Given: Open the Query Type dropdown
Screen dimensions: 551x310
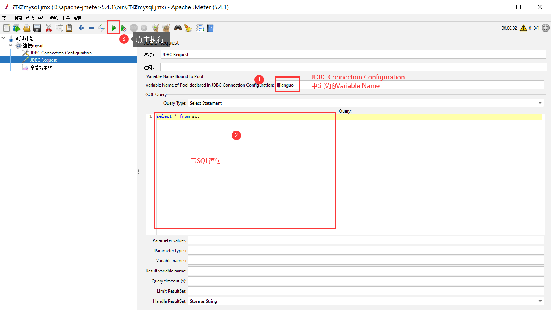Looking at the screenshot, I should point(366,103).
